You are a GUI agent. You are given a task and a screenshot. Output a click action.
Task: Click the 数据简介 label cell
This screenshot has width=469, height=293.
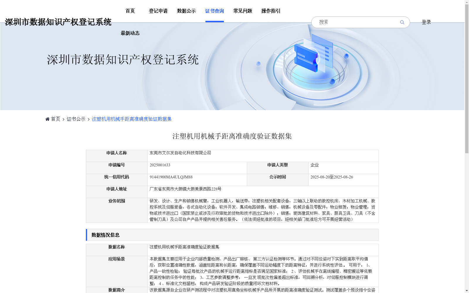click(x=117, y=290)
